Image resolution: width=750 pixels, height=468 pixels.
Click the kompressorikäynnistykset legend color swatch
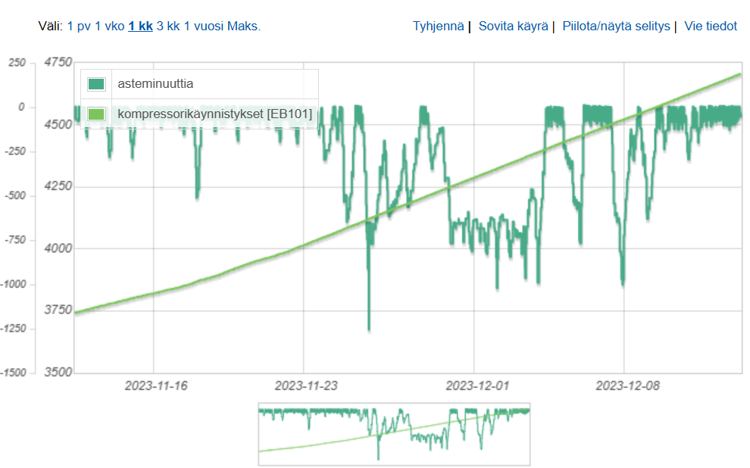[x=96, y=114]
